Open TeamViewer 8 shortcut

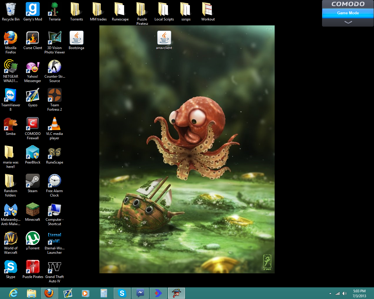point(11,100)
